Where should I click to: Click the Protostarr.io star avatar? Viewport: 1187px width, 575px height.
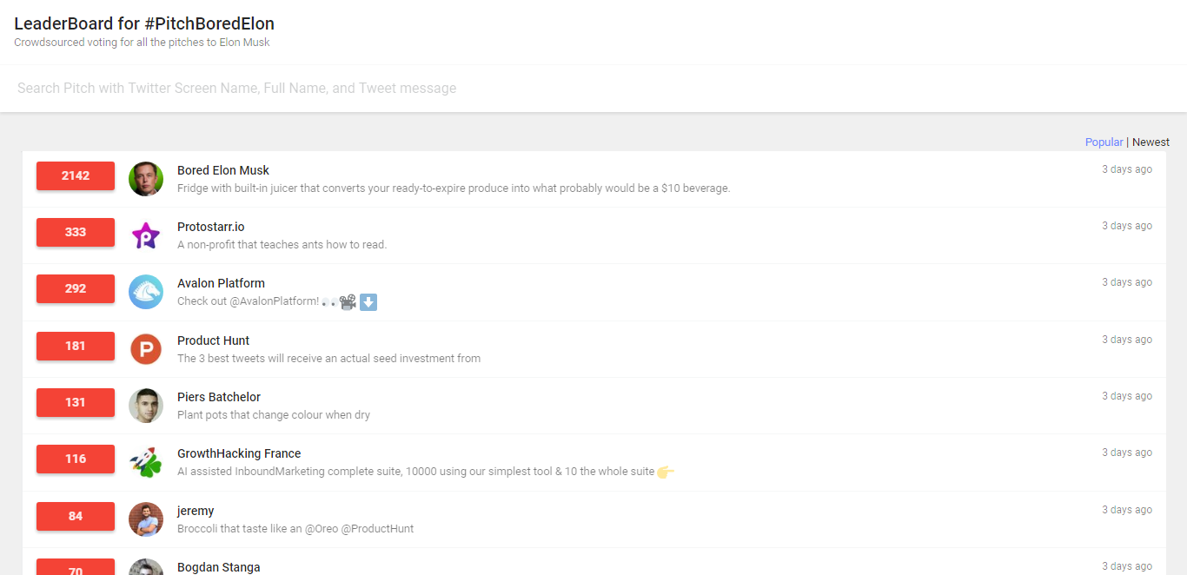146,235
